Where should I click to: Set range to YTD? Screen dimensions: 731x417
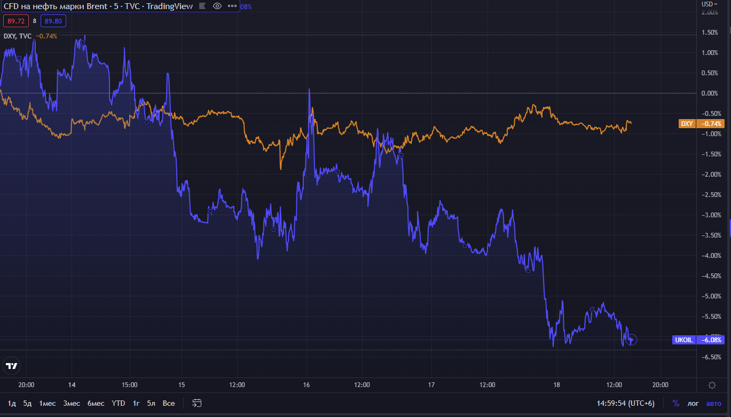[118, 403]
